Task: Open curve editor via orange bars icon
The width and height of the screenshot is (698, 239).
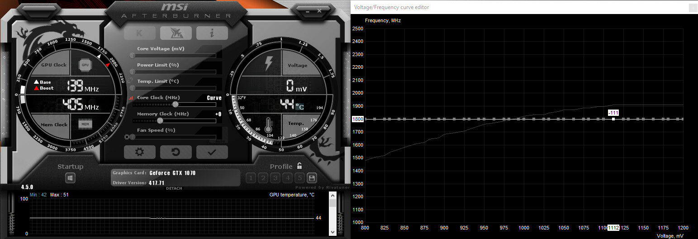Action: (131, 98)
